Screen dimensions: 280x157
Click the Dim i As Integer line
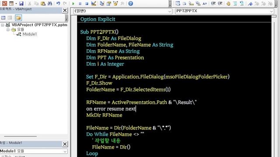(105, 64)
